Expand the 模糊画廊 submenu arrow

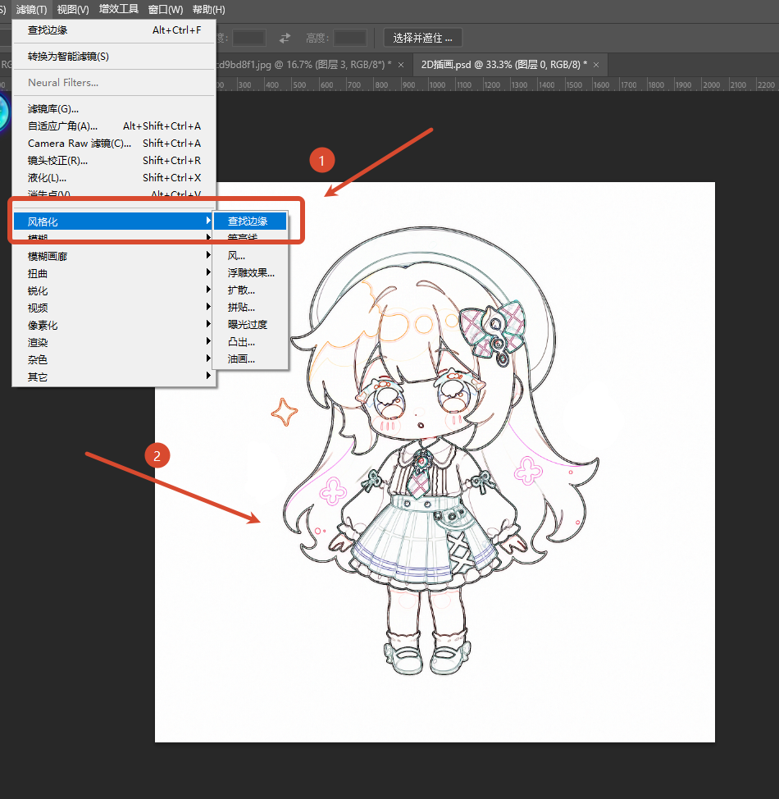[208, 255]
